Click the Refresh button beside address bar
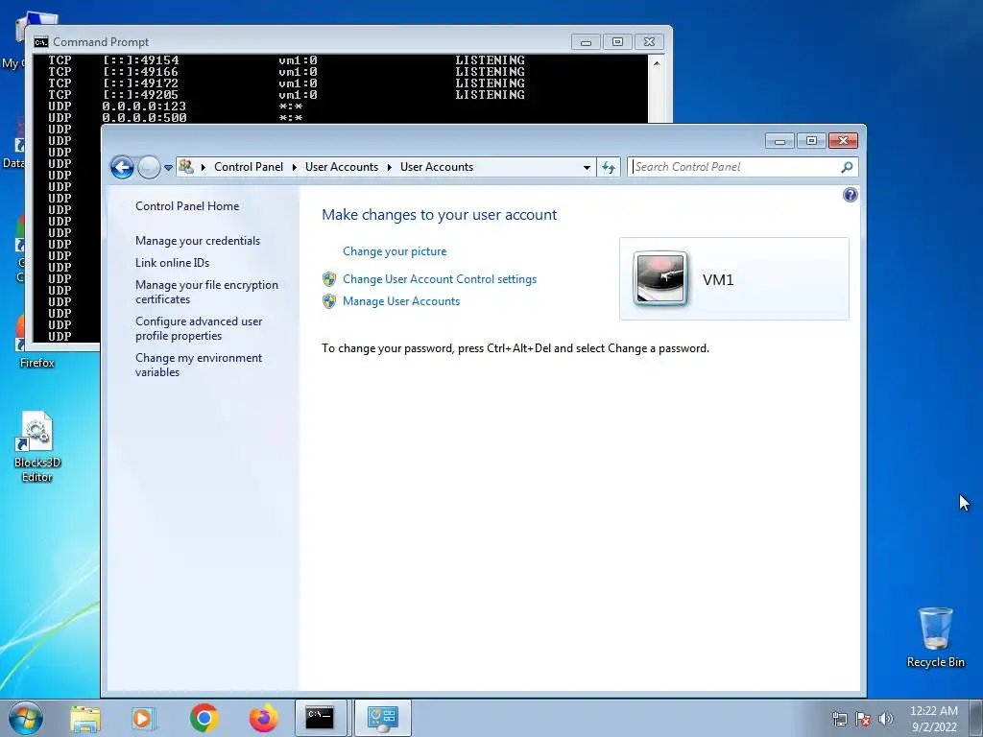Screen dimensions: 983x737 [x=608, y=167]
